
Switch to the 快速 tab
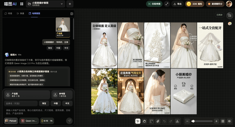pos(20,13)
